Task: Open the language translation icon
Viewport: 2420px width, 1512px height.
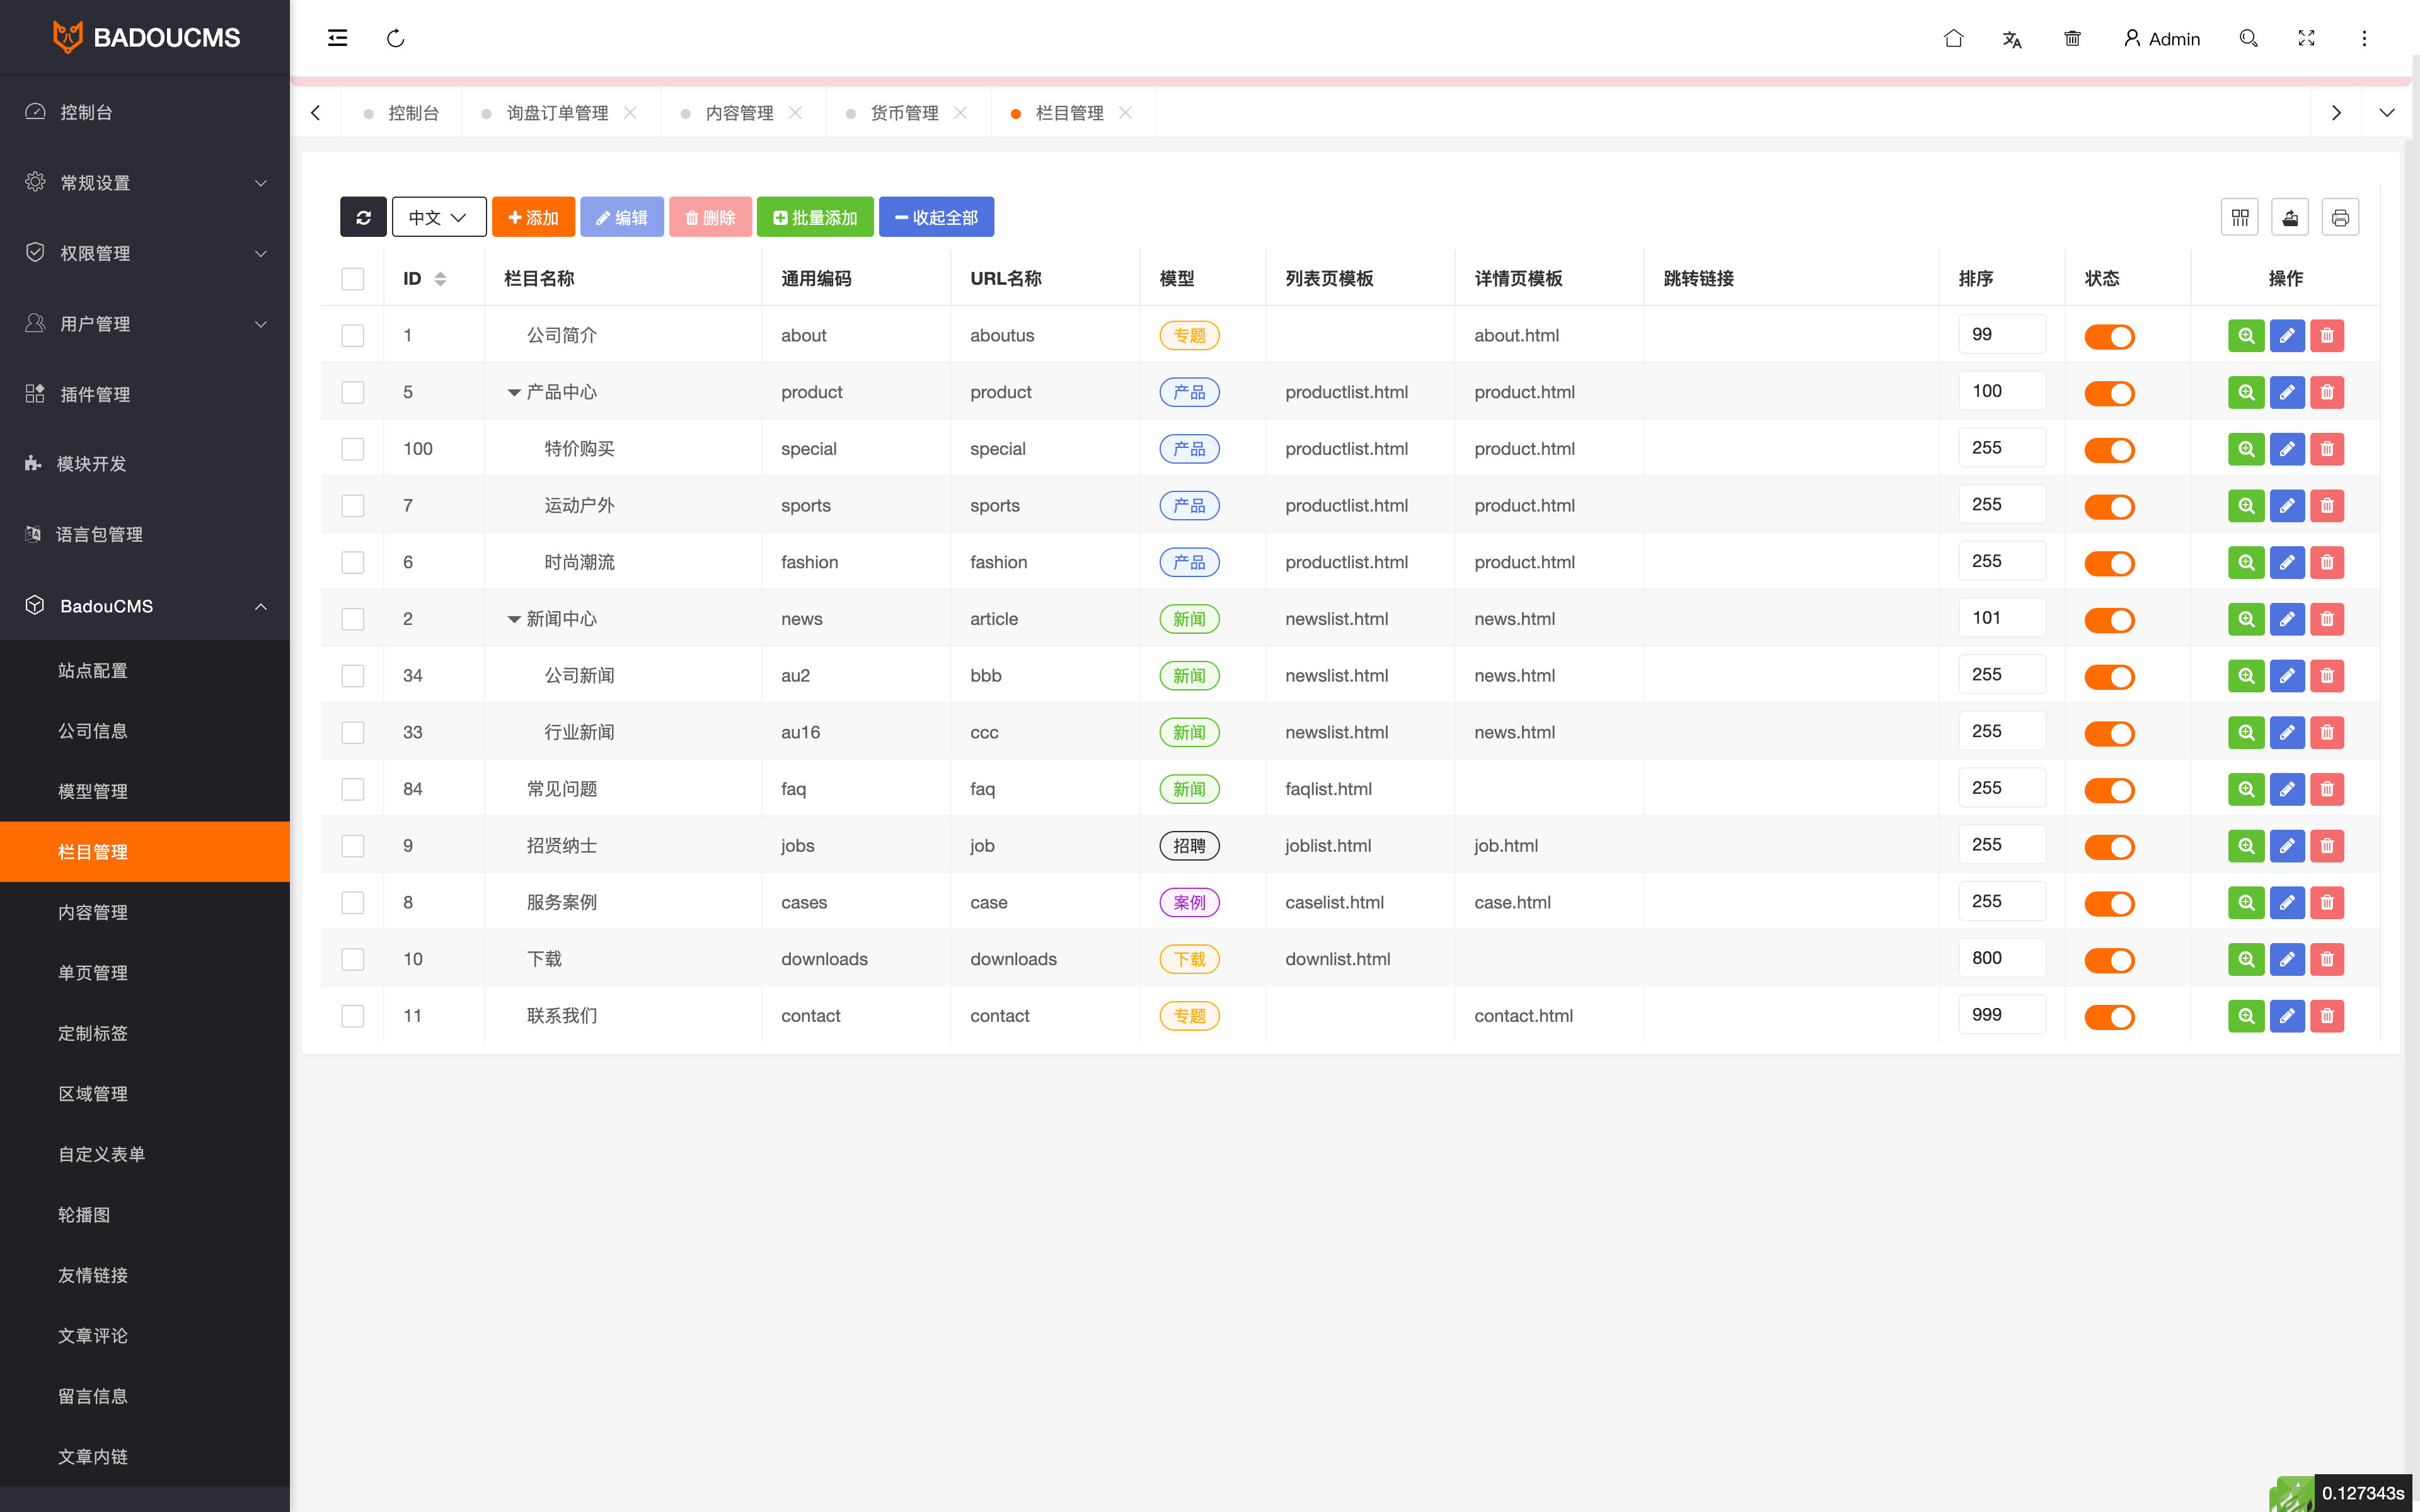Action: 2012,39
